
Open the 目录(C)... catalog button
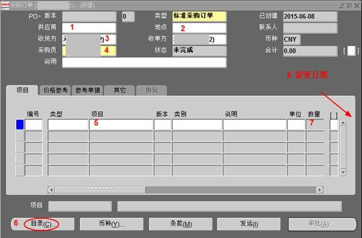(43, 224)
